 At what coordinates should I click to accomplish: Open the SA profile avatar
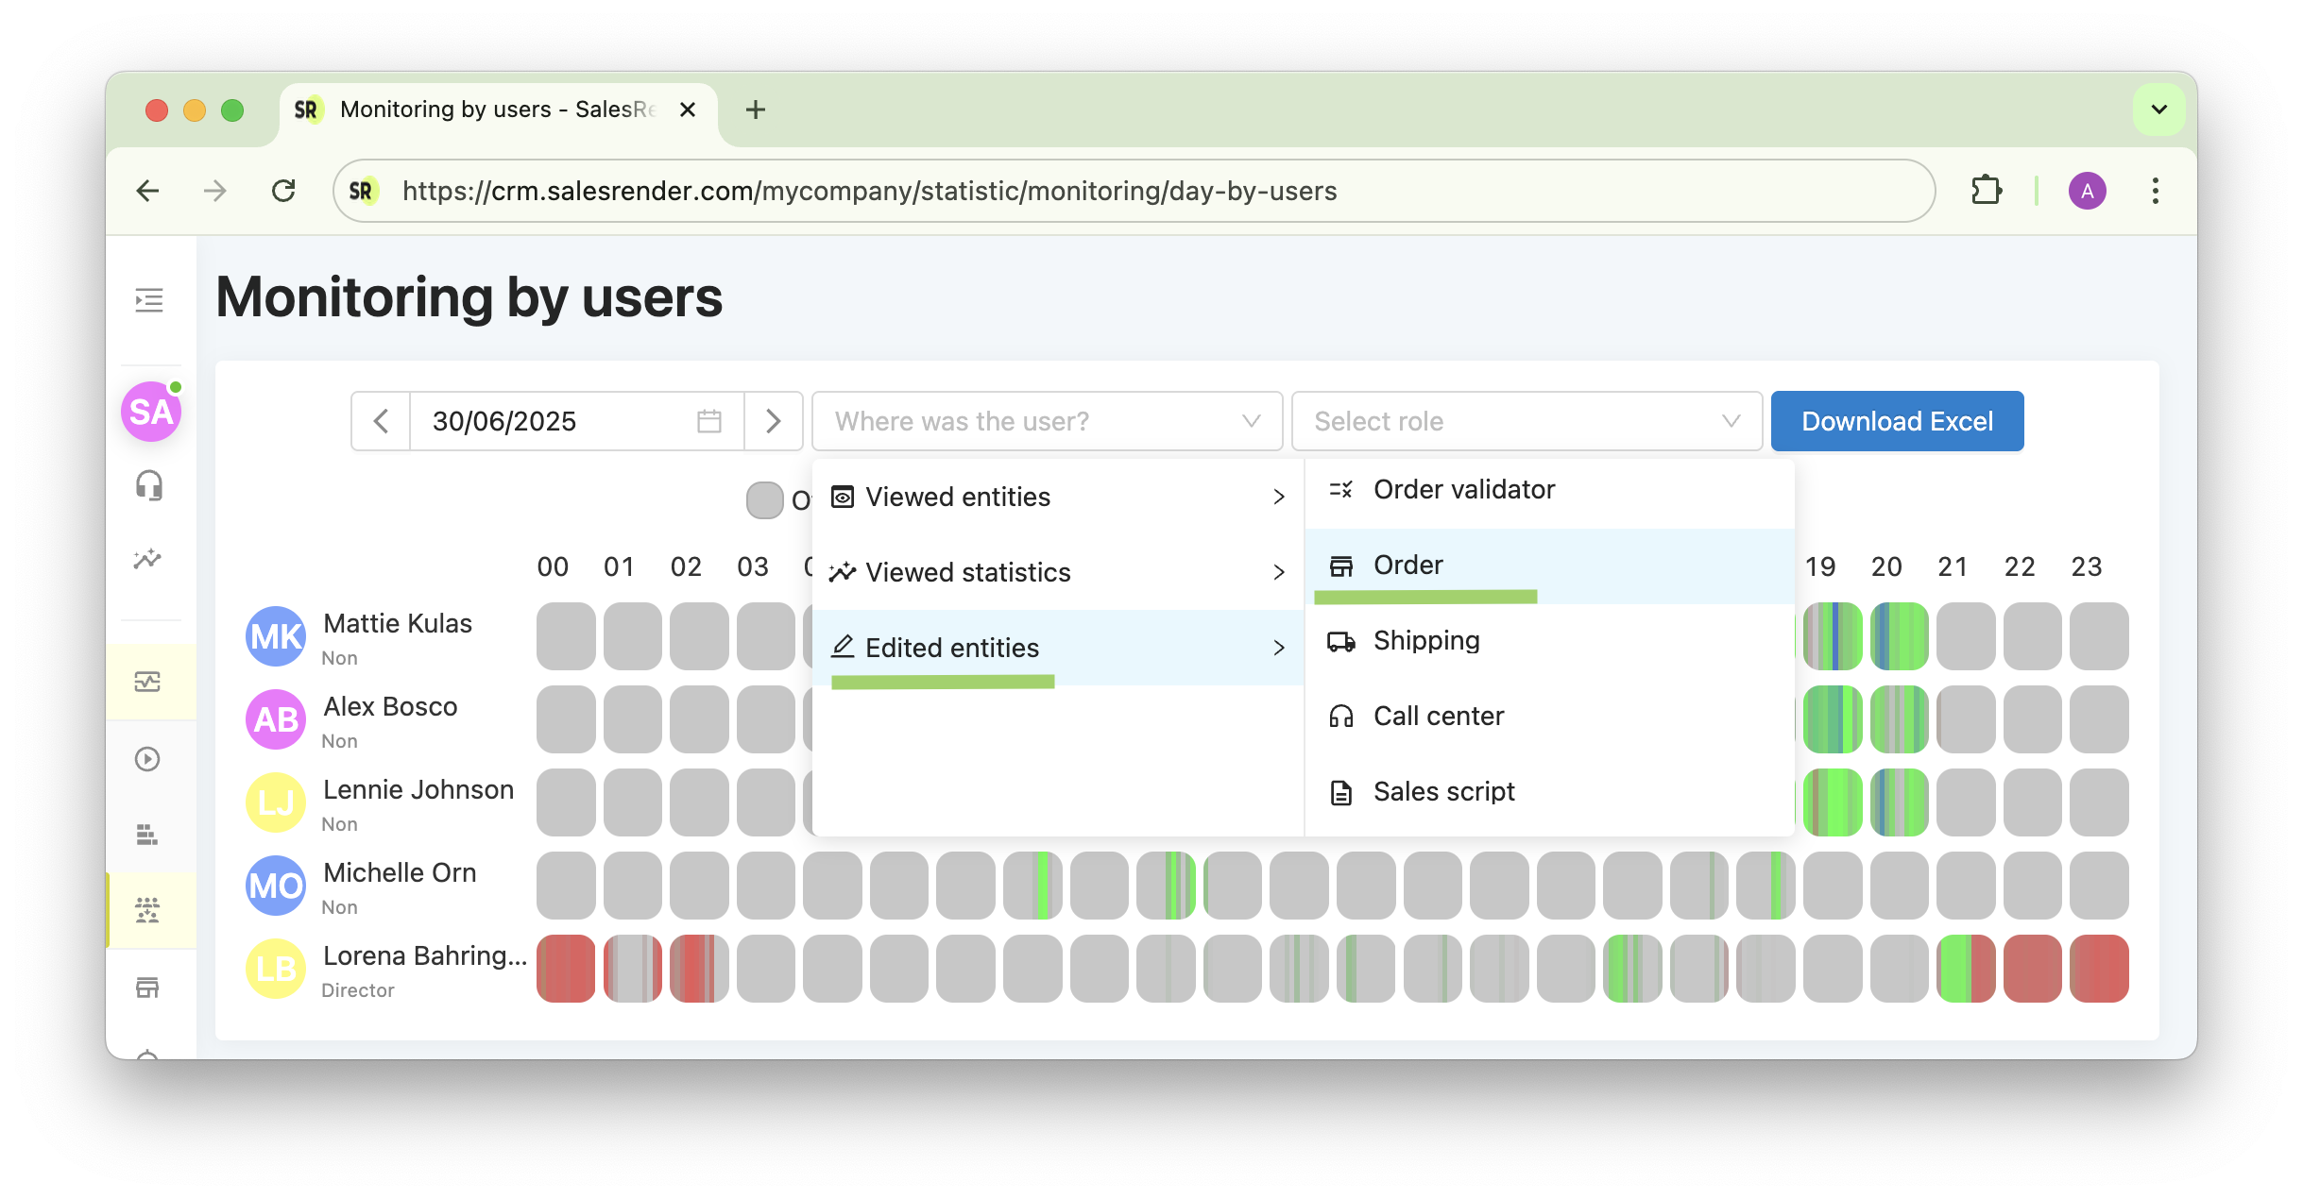[151, 412]
